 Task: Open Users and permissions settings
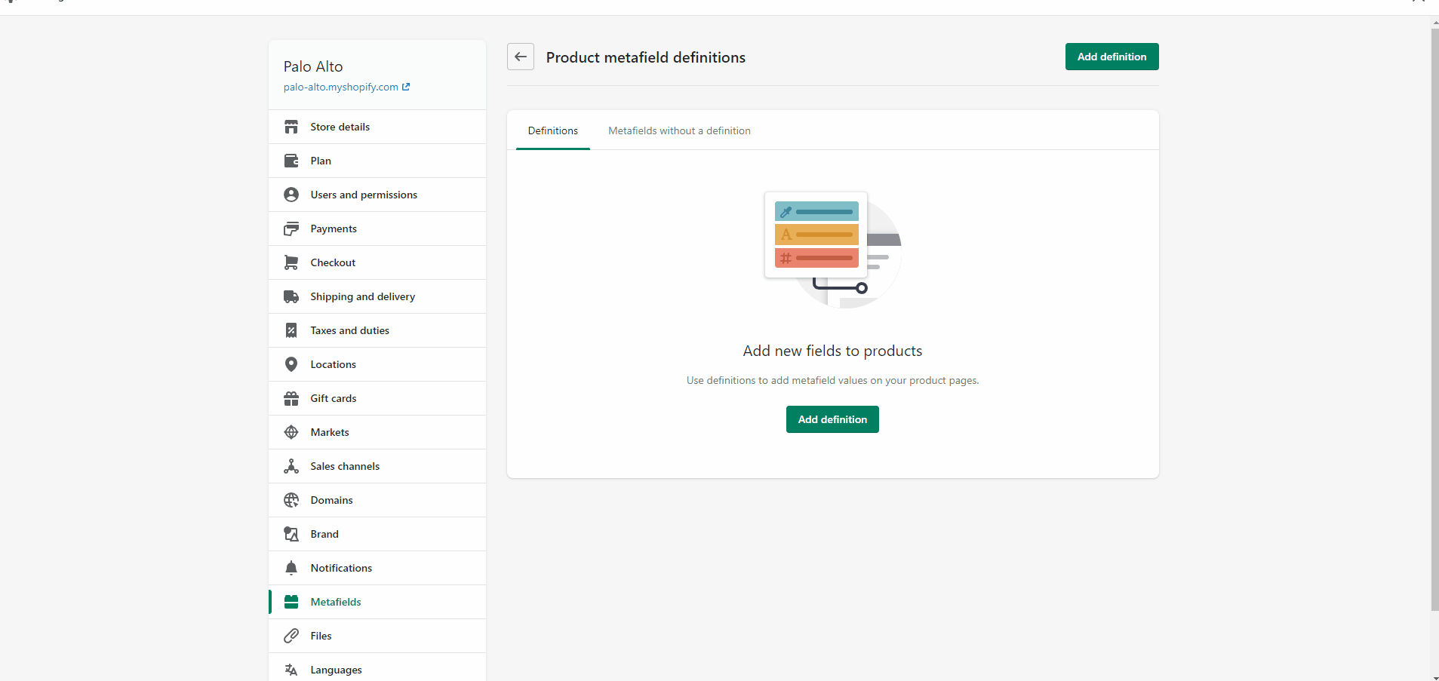coord(363,195)
